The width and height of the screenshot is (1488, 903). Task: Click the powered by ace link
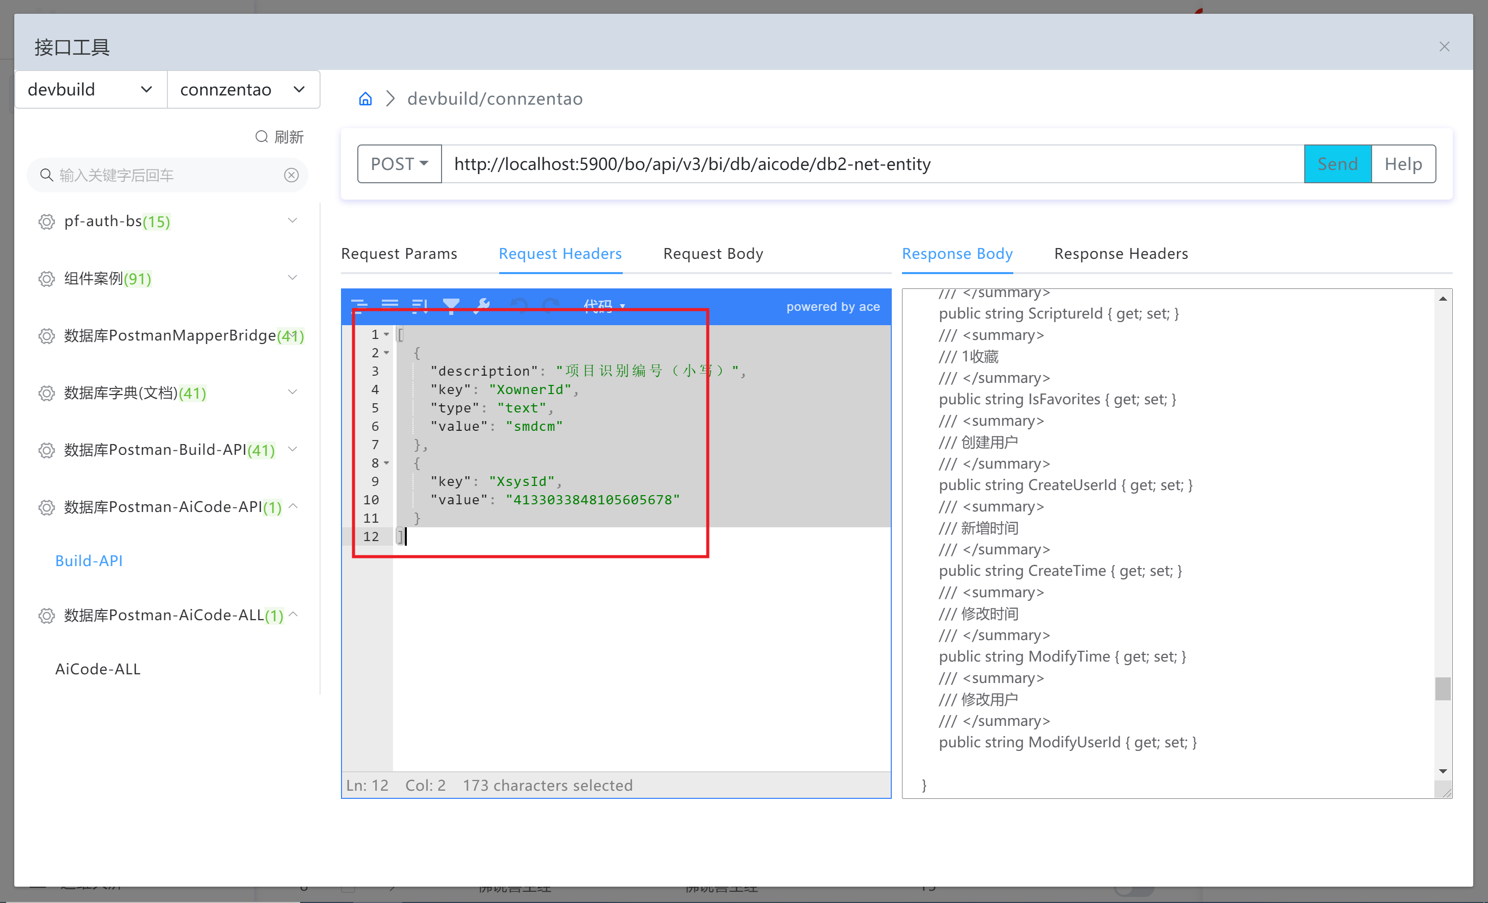click(833, 306)
